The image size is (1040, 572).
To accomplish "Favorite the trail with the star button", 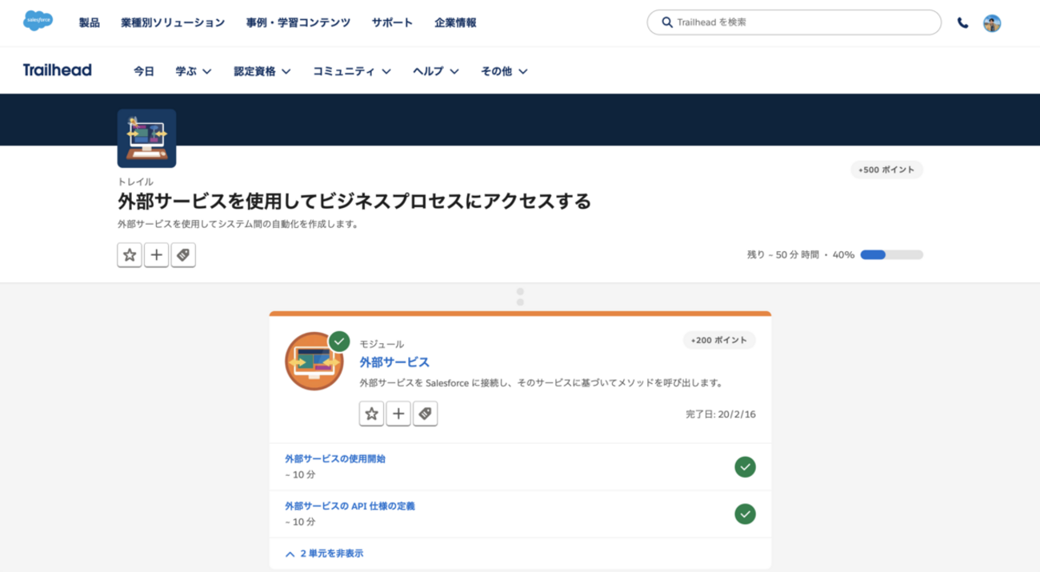I will (130, 255).
